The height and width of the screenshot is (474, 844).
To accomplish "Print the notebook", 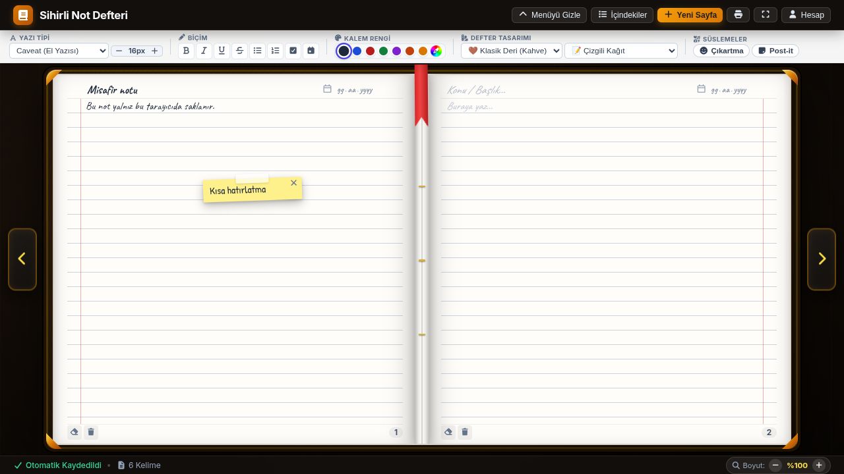I will tap(738, 14).
